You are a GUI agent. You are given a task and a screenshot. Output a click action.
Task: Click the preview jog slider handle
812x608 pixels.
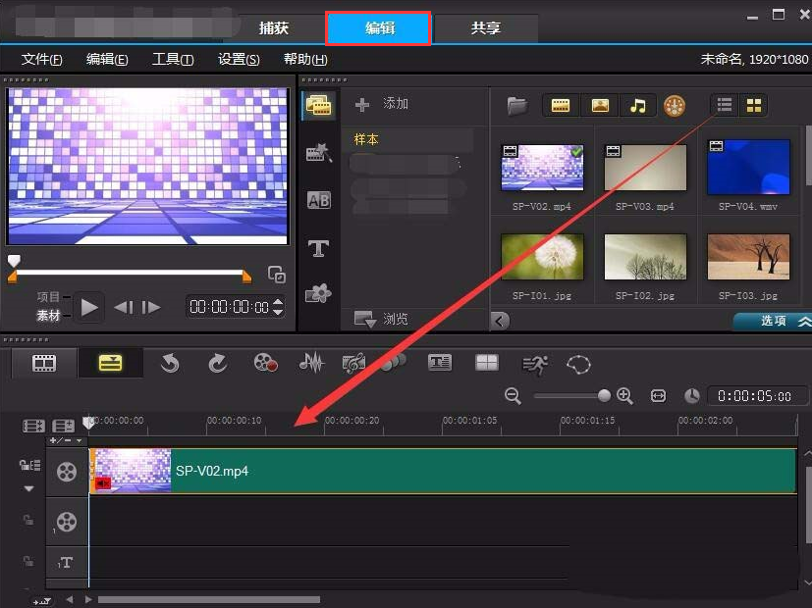(14, 260)
